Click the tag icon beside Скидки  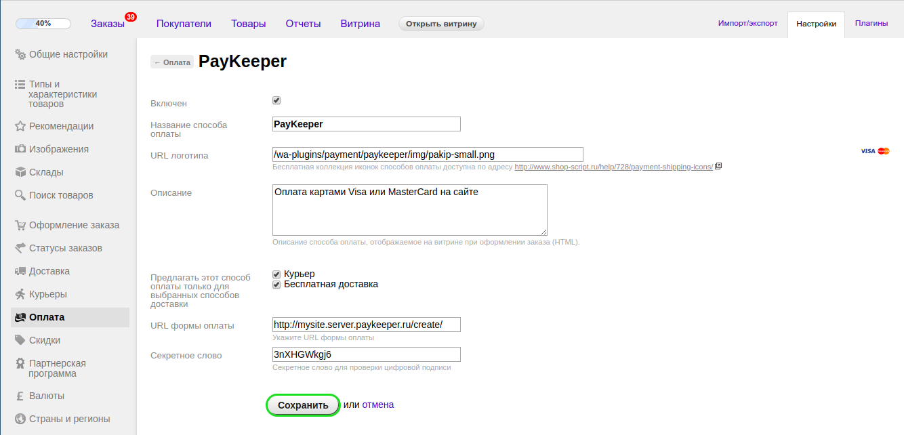click(20, 341)
